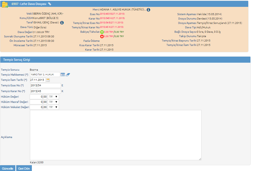Open currency dropdown for Hüküm Vekalet Değeri
The height and width of the screenshot is (171, 254).
tap(53, 107)
